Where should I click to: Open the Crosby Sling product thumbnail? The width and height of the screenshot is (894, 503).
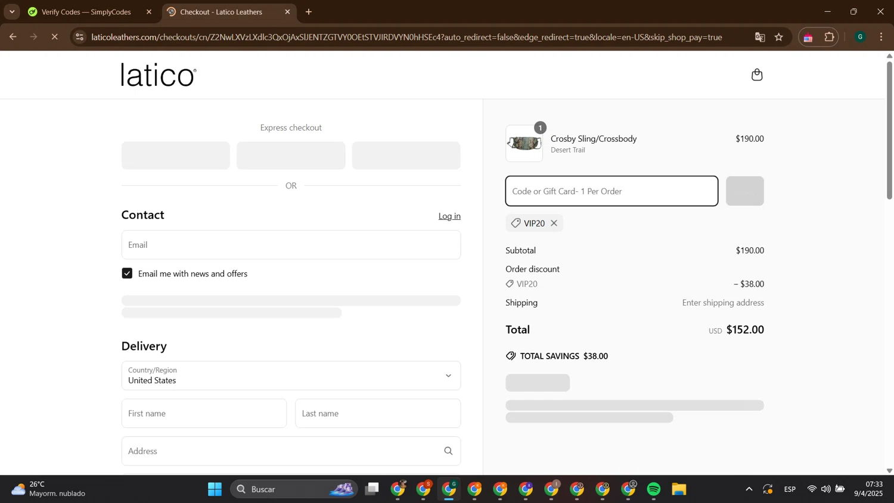524,144
